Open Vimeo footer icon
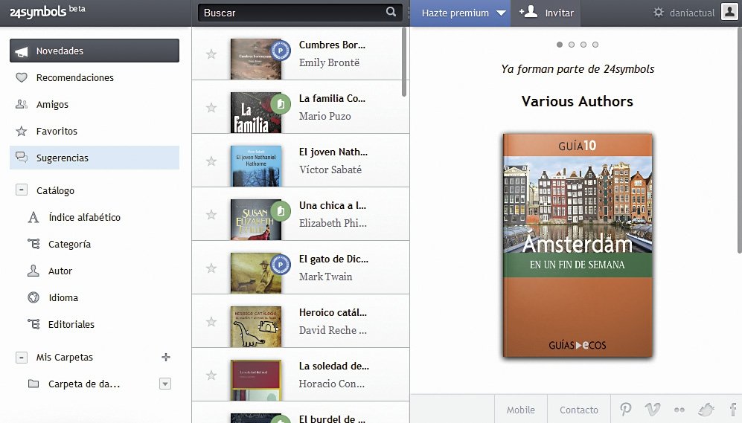742x423 pixels. tap(652, 410)
